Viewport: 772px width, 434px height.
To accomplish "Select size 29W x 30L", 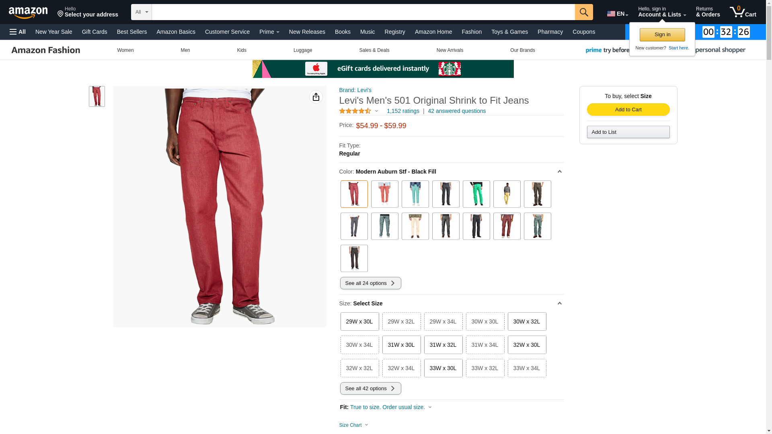I will (359, 321).
